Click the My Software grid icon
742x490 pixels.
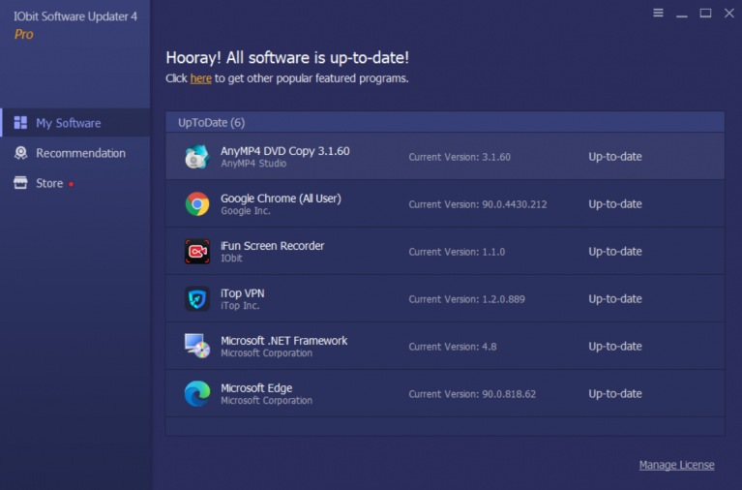point(20,123)
